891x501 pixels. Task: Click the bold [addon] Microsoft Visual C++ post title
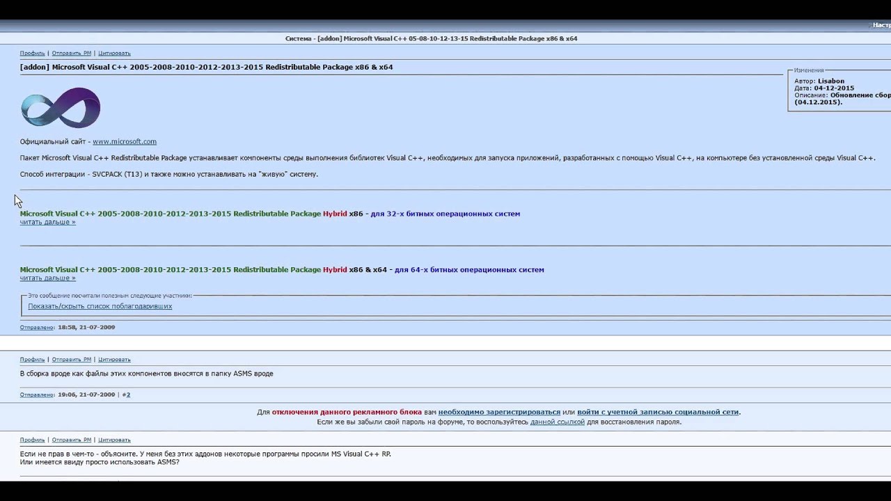click(207, 67)
